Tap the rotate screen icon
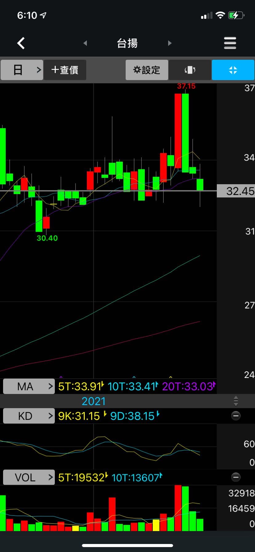The height and width of the screenshot is (552, 255). coord(190,70)
